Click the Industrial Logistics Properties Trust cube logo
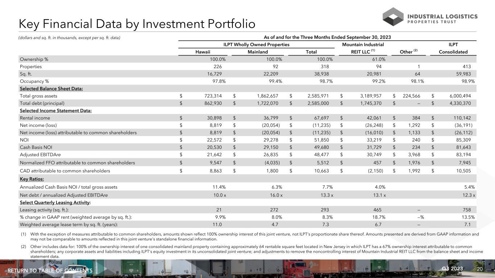The height and width of the screenshot is (278, 495). [x=393, y=17]
